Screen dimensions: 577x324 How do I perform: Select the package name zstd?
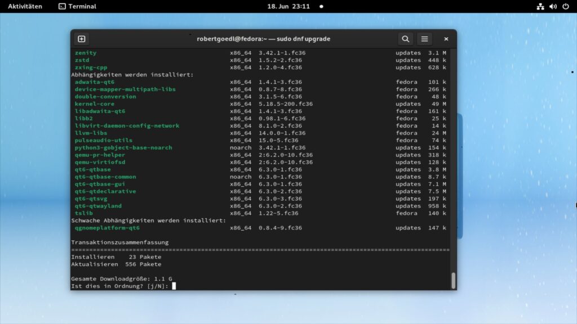82,60
